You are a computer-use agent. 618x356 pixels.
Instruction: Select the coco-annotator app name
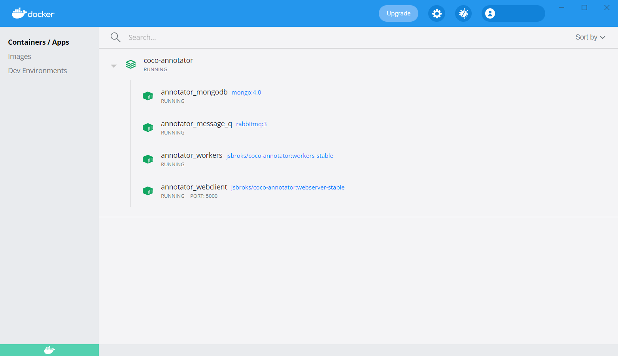pyautogui.click(x=168, y=61)
